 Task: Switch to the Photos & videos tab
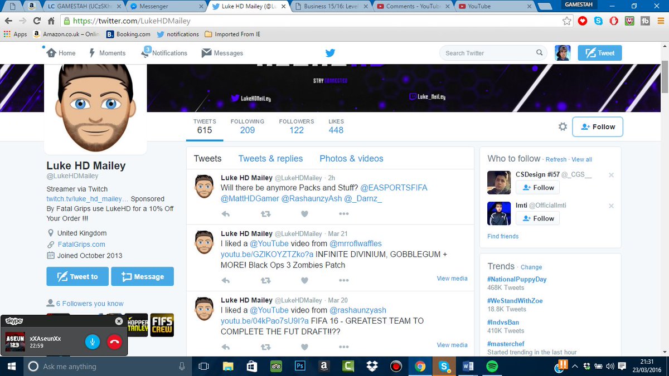click(x=351, y=159)
